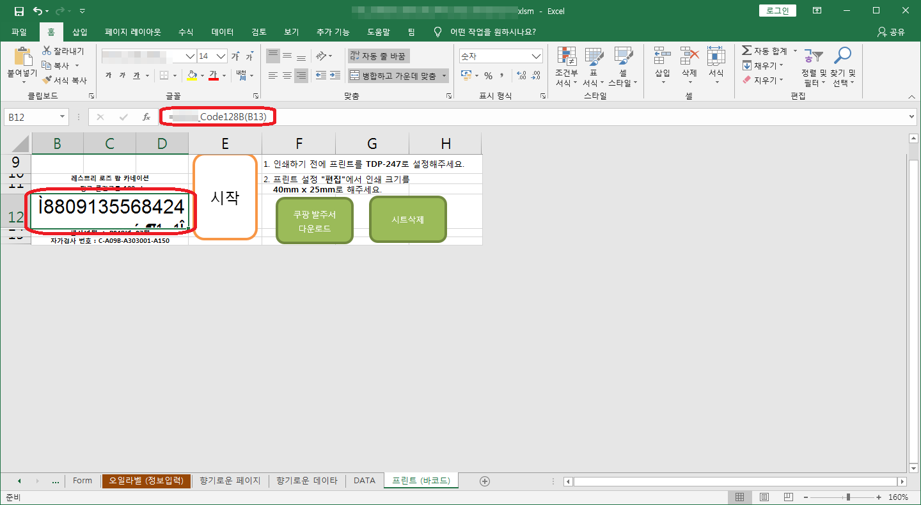This screenshot has height=505, width=921.
Task: Expand the number format (숫자) dropdown
Action: (x=536, y=56)
